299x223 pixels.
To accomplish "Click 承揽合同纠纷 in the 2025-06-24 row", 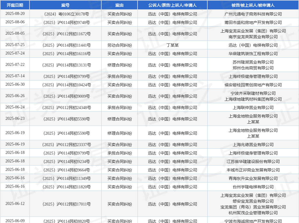I will click(119, 108).
